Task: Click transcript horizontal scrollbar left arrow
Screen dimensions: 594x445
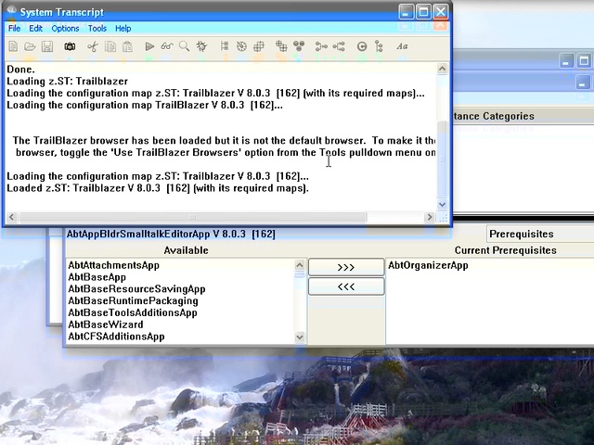Action: [x=12, y=217]
